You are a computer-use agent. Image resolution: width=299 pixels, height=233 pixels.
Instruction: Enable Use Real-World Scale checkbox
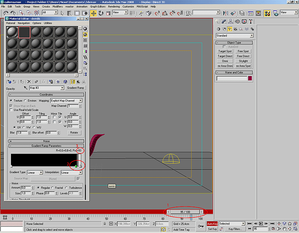[11, 110]
